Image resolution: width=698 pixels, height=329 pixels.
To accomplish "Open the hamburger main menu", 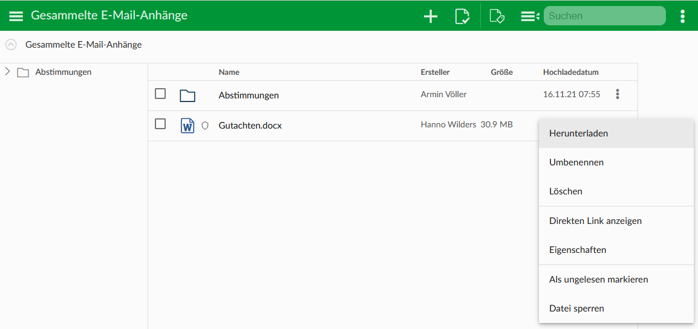I will tap(16, 16).
